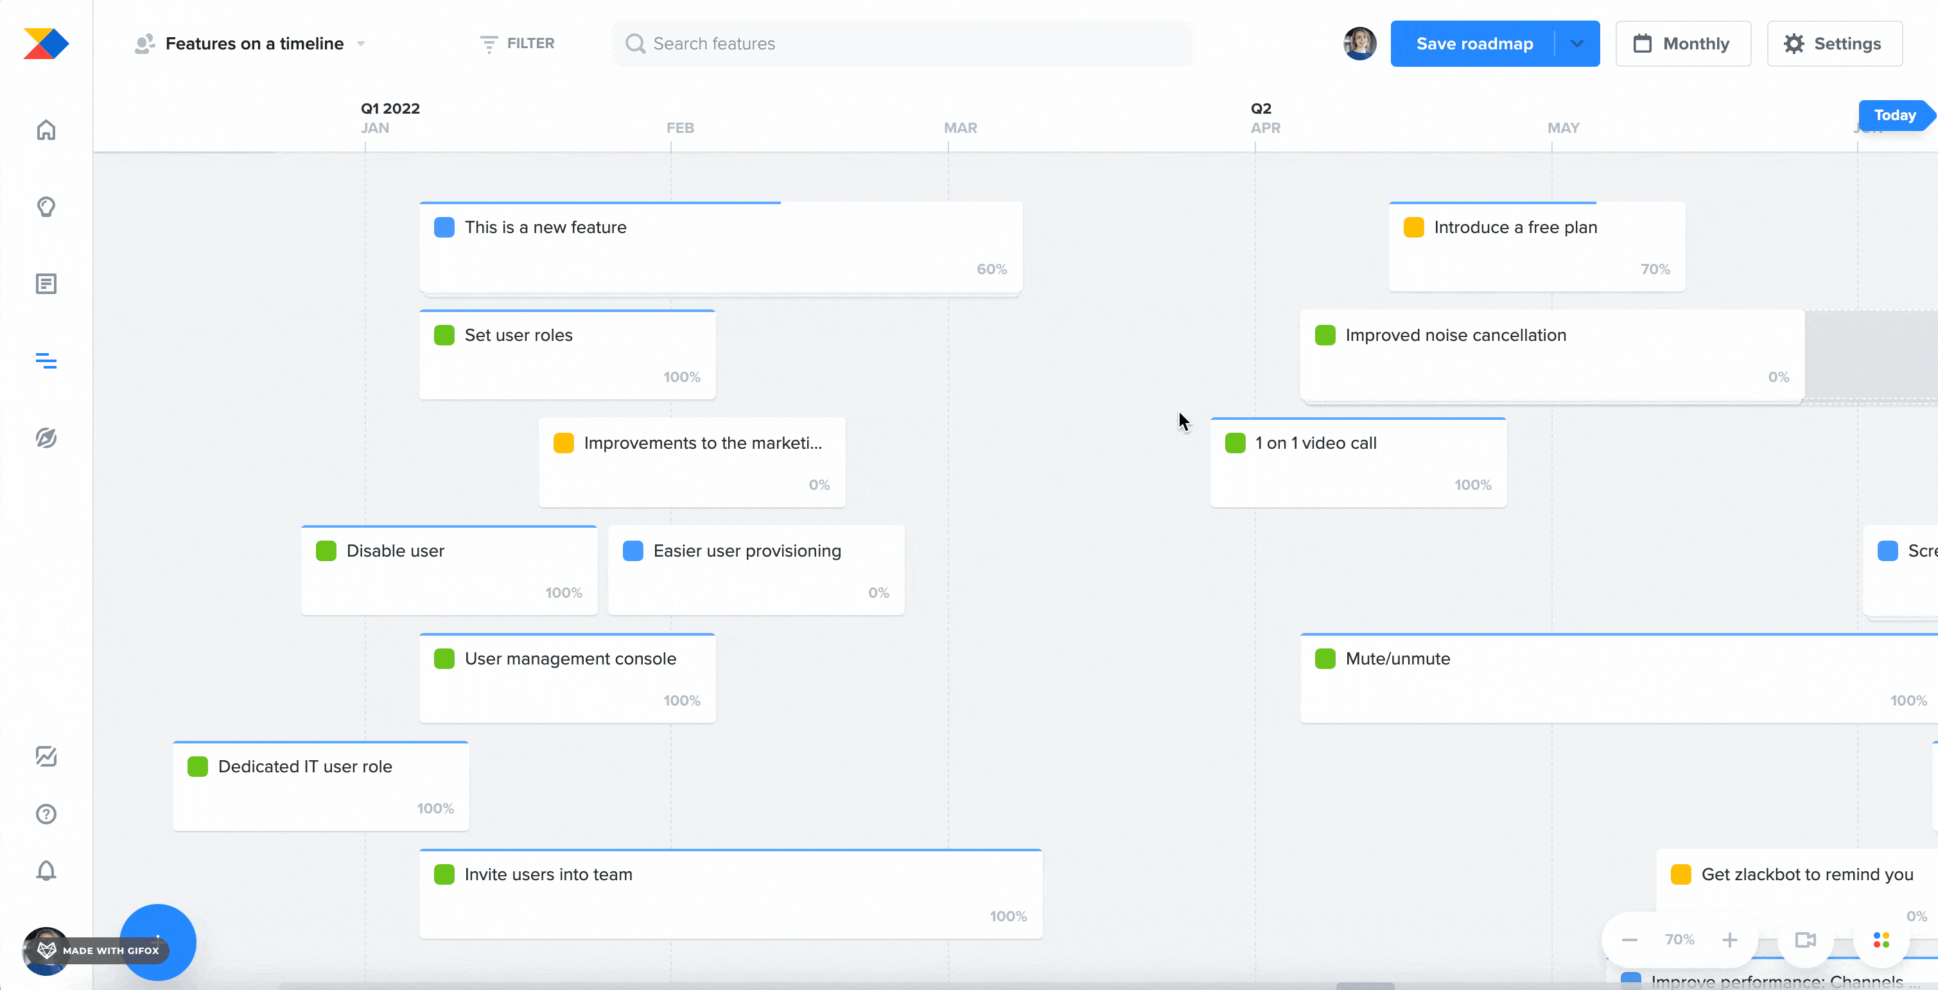The image size is (1938, 990).
Task: Click the Q2 quarter label
Action: point(1261,109)
